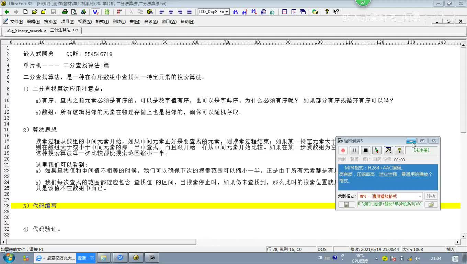Open the 搜索(S) menu
Image resolution: width=467 pixels, height=264 pixels.
tap(50, 22)
